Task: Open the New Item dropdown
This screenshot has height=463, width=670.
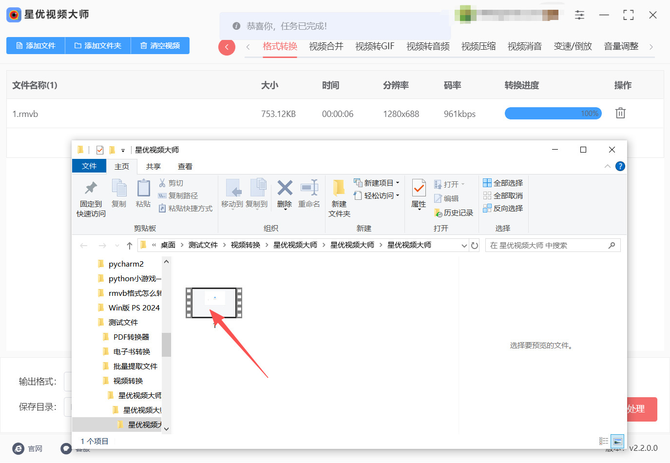Action: [x=377, y=183]
